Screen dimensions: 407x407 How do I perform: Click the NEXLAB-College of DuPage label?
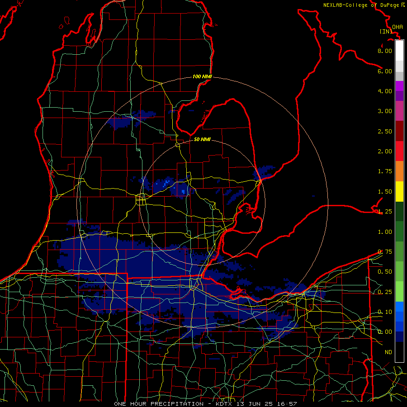(364, 5)
